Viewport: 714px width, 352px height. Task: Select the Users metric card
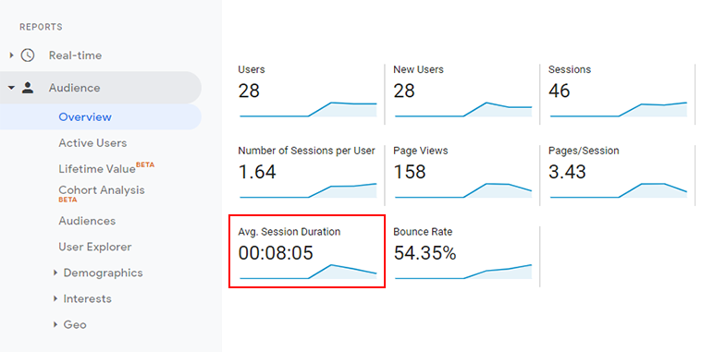(x=307, y=94)
